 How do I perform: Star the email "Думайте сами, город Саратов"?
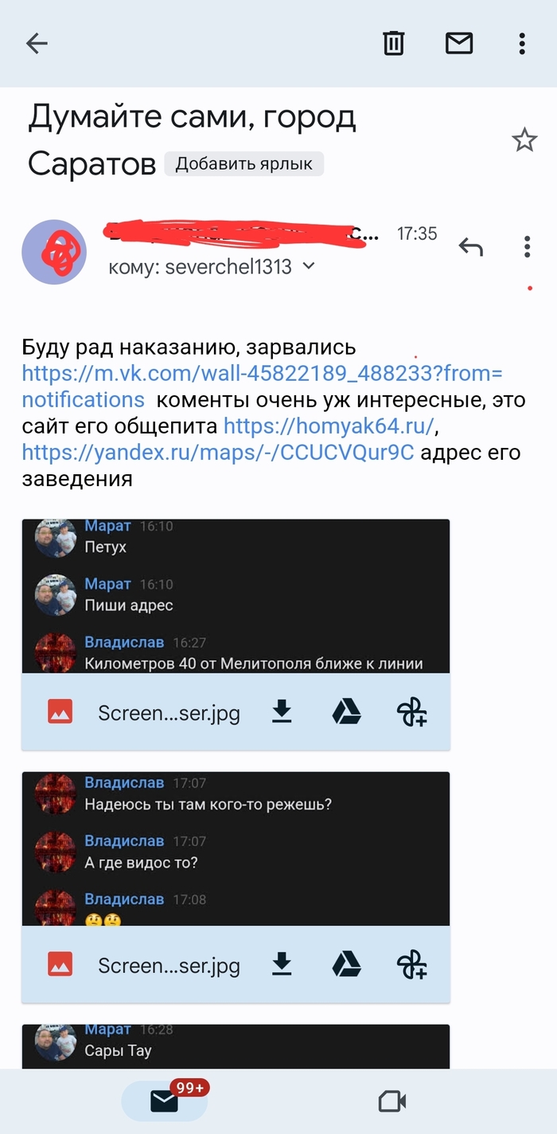[x=524, y=141]
